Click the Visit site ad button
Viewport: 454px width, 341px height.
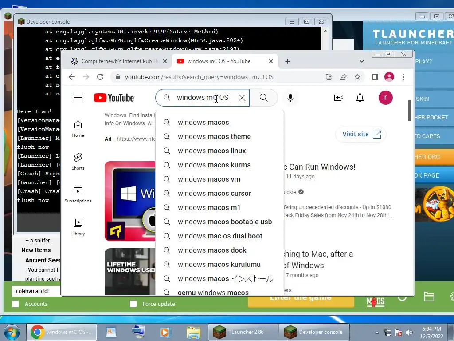click(x=361, y=134)
